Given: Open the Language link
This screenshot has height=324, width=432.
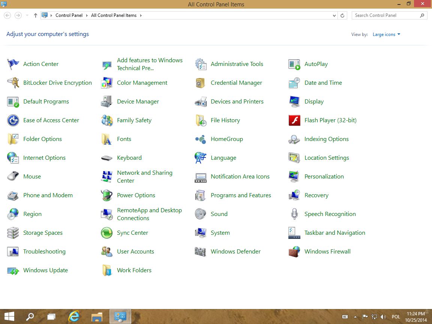Looking at the screenshot, I should click(223, 158).
